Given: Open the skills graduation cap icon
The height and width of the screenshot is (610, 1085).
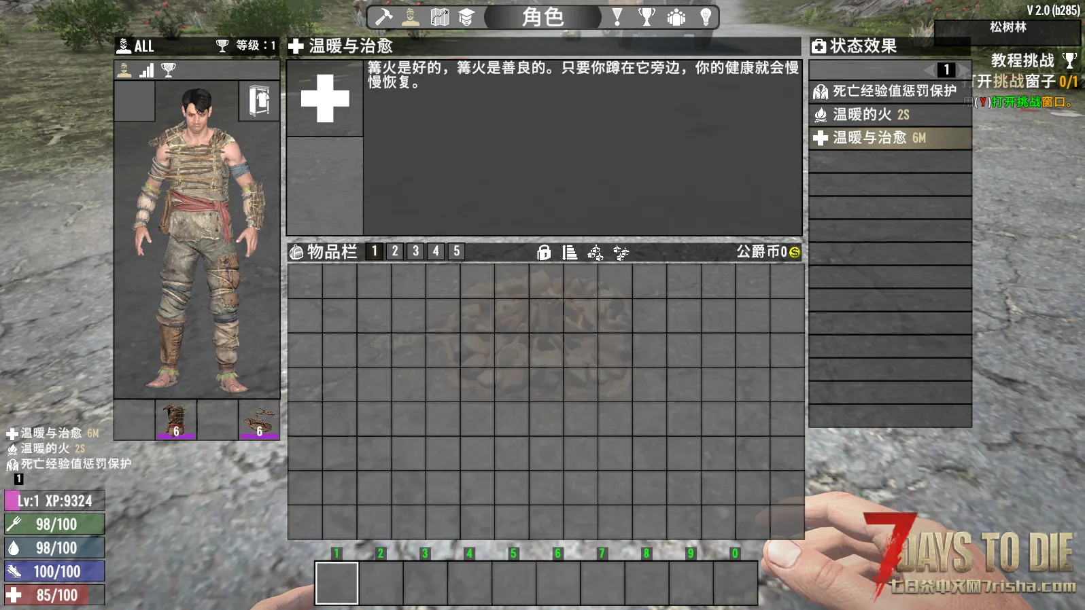Looking at the screenshot, I should (x=466, y=17).
